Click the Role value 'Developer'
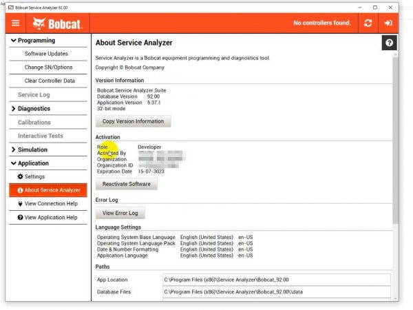This screenshot has height=310, width=413. point(149,147)
